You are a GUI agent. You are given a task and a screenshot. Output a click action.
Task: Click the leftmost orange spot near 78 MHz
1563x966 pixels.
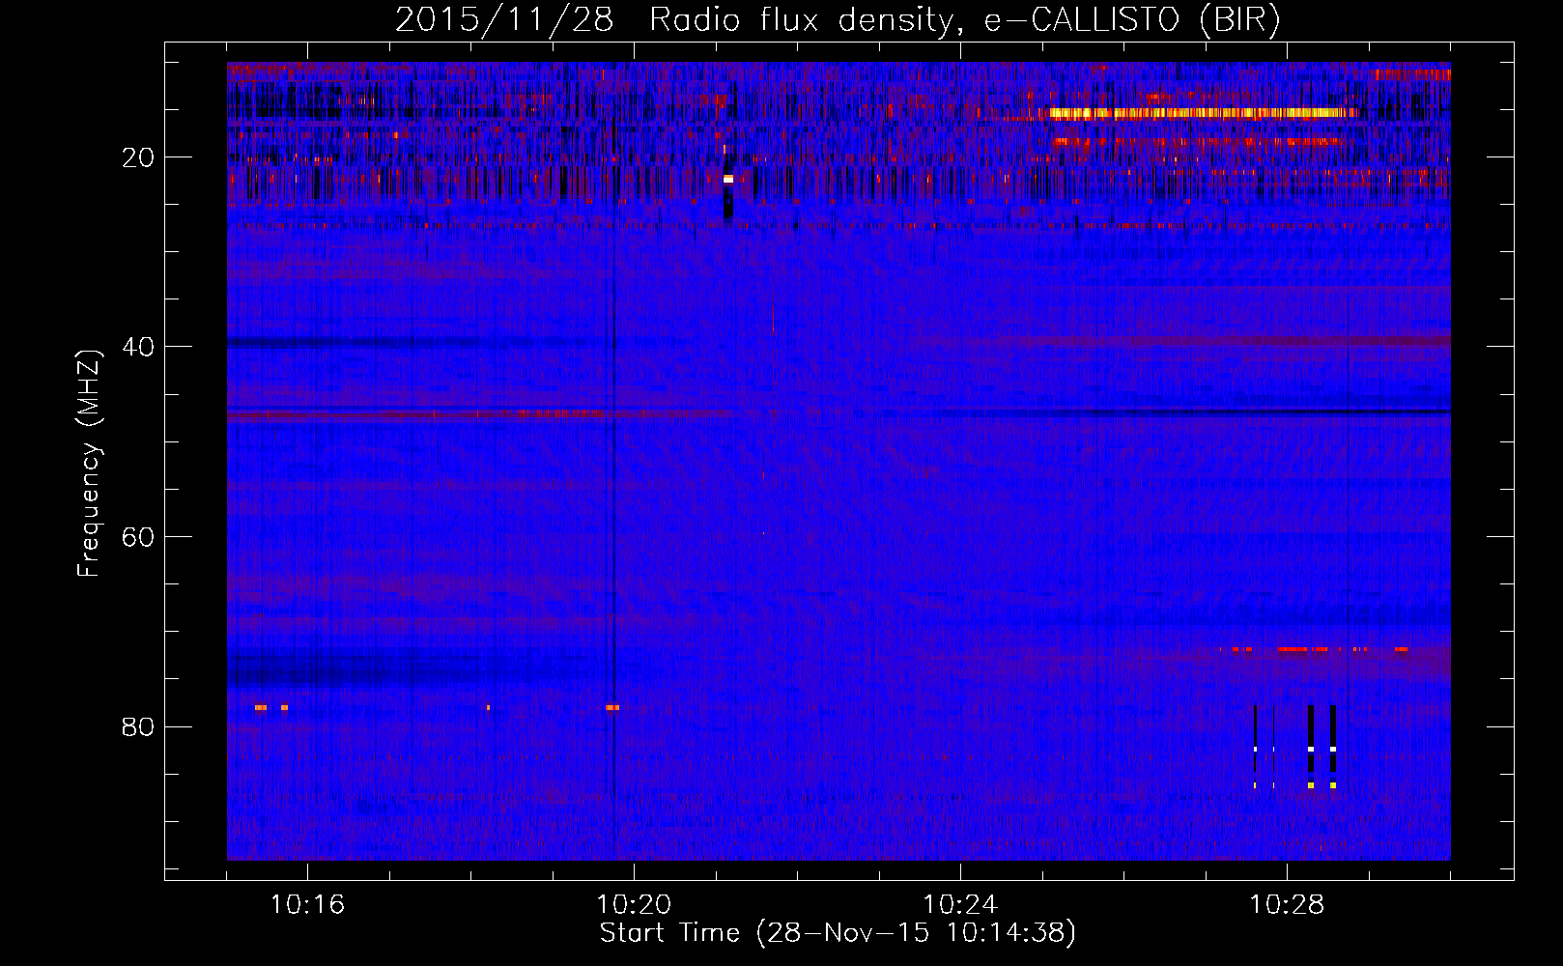(260, 707)
